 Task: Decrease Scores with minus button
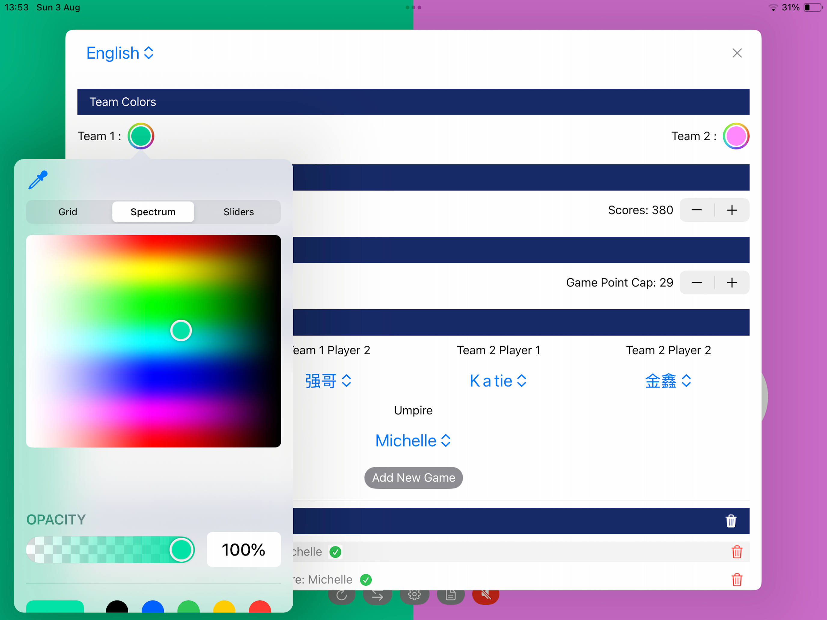(x=697, y=210)
